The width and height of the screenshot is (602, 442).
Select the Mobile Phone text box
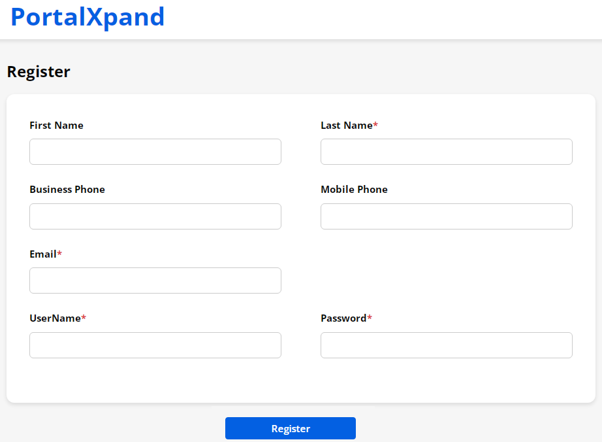click(446, 216)
